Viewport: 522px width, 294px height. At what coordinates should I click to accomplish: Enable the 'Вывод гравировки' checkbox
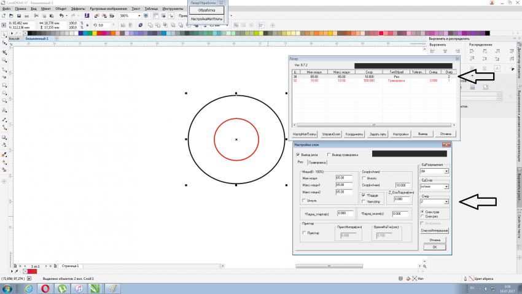click(x=330, y=155)
